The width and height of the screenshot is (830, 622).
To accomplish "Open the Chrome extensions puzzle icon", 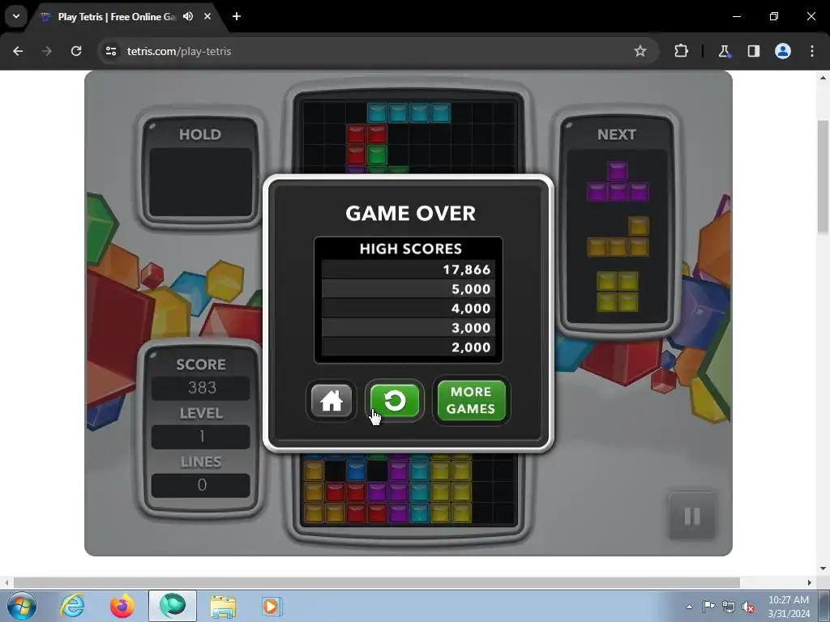I will (x=681, y=51).
